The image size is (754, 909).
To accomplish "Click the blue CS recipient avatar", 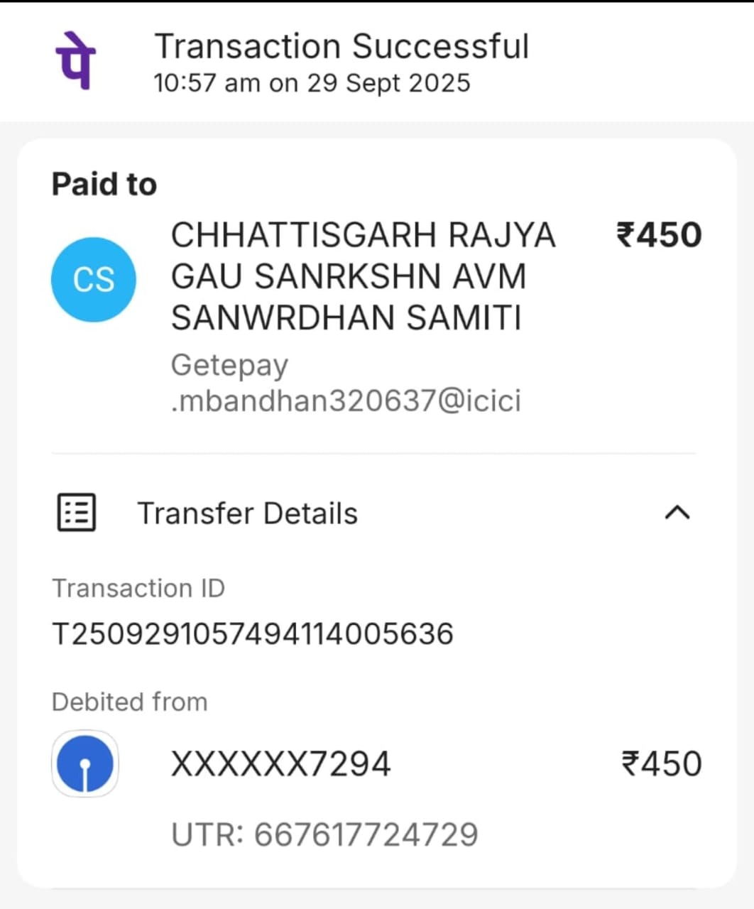I will click(93, 279).
